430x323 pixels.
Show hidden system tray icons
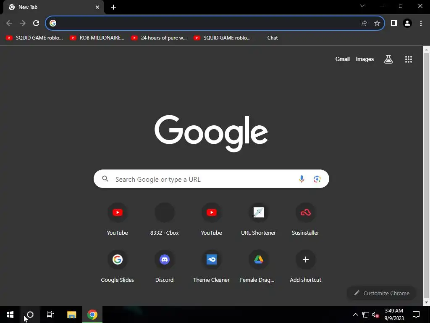point(355,315)
